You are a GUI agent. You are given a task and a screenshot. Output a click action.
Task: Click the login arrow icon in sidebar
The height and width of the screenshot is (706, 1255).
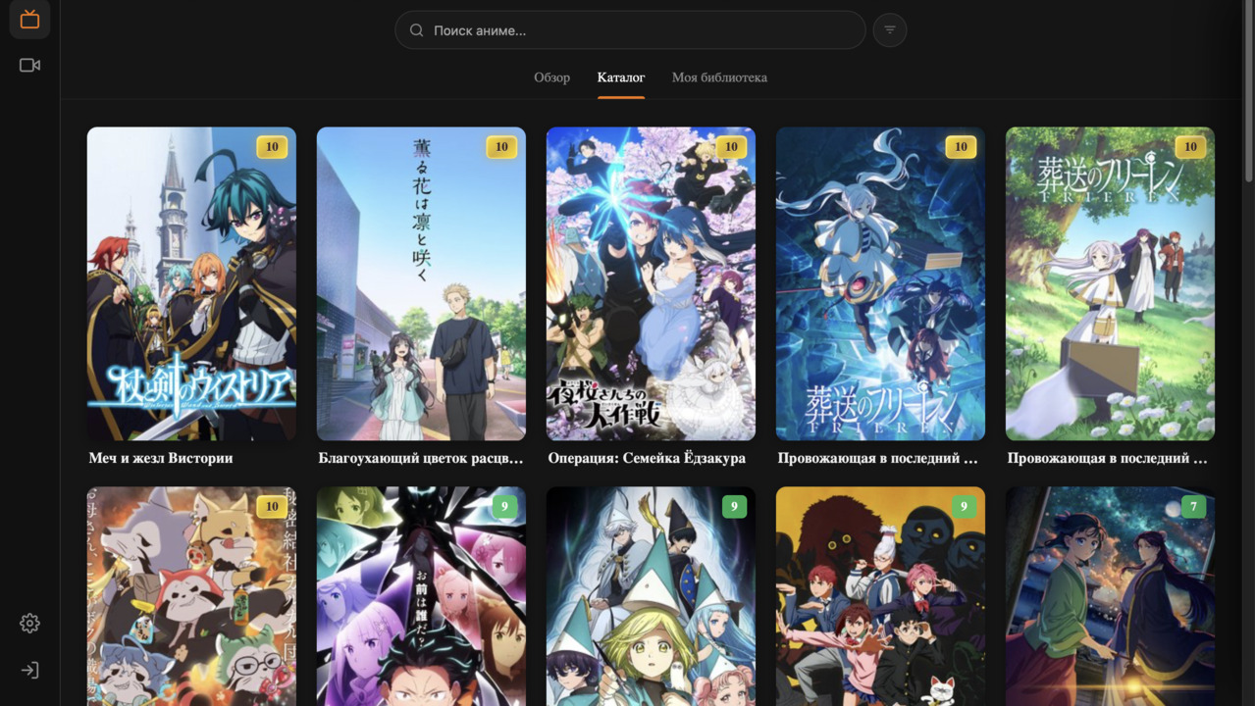[x=29, y=670]
